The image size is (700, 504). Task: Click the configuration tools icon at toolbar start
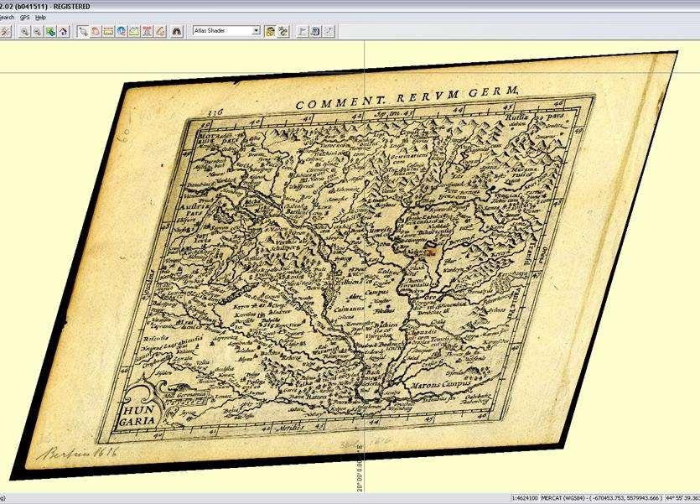[x=5, y=31]
